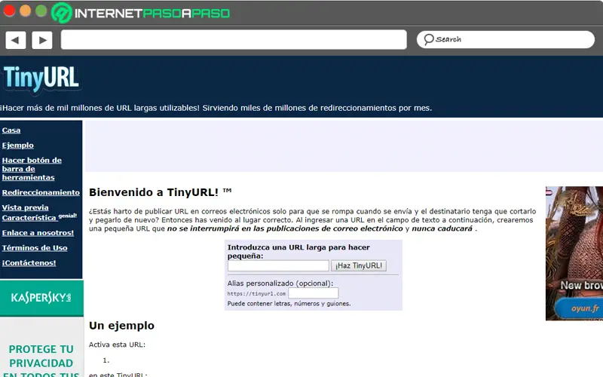Click the PROTEGE TU PRIVACIDAD ad text
Screen dimensions: 603x377
point(41,356)
